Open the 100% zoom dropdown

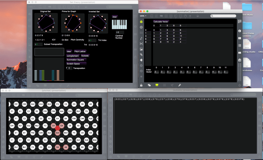pos(142,16)
